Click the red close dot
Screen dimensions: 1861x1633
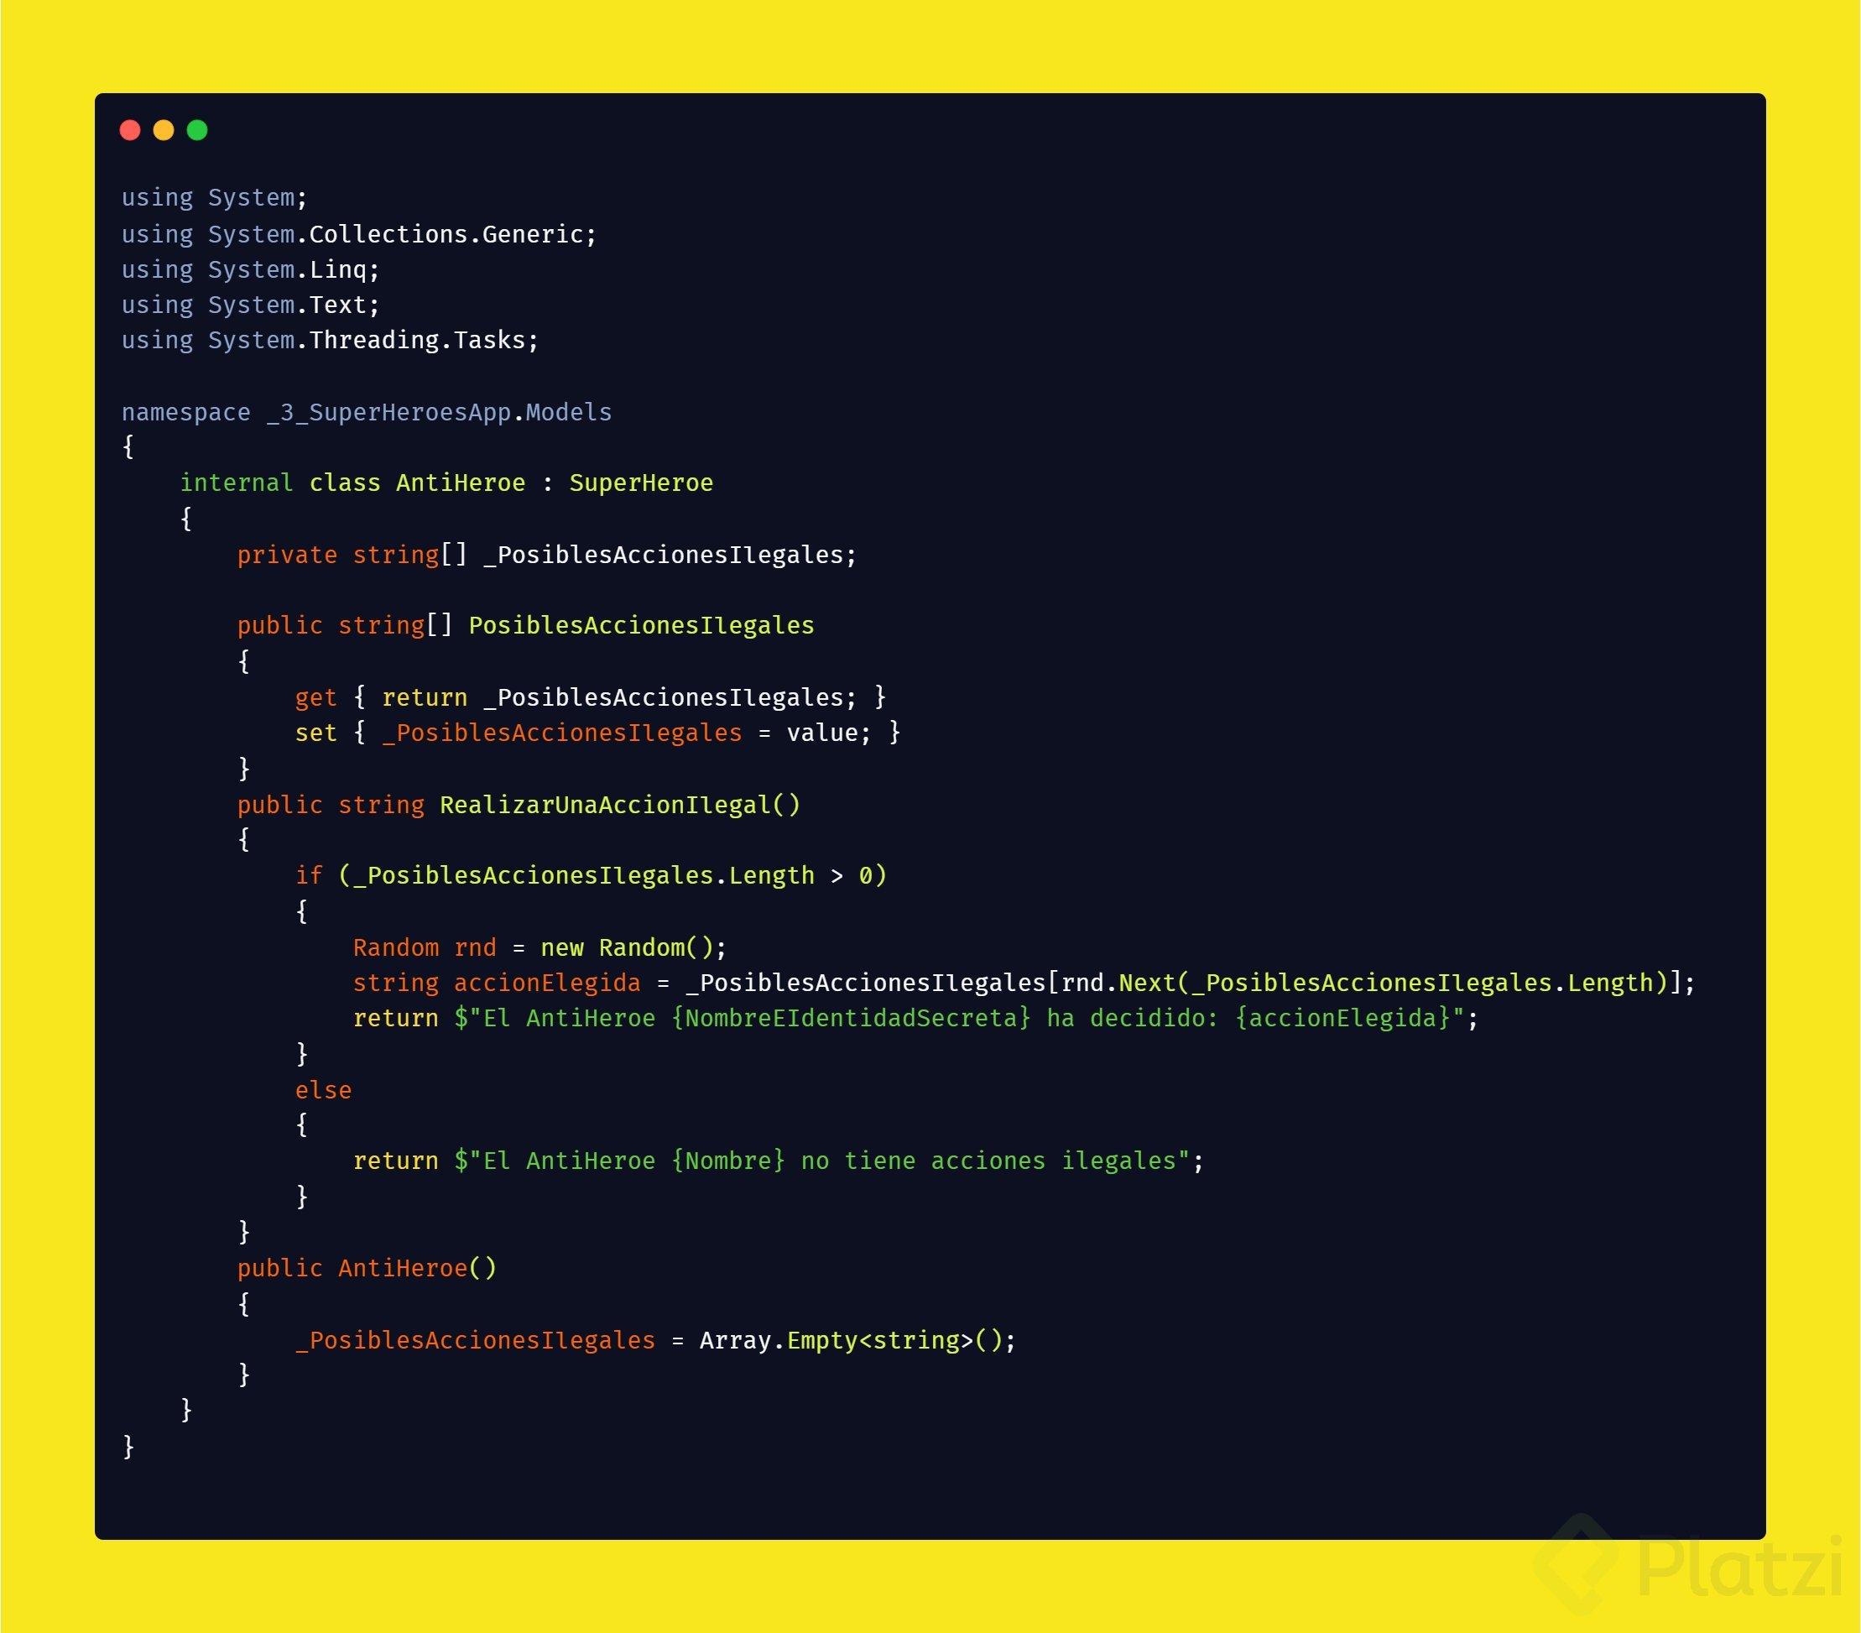130,130
